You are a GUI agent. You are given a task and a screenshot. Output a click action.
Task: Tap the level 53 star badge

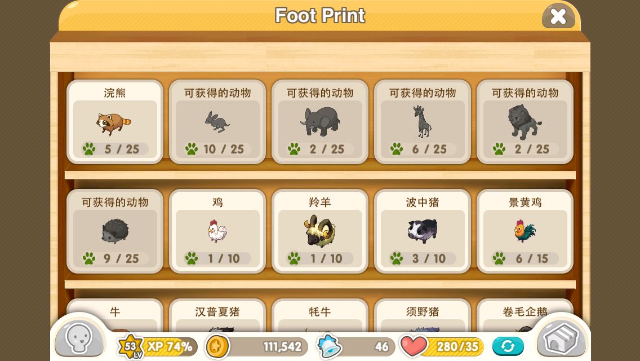(131, 347)
